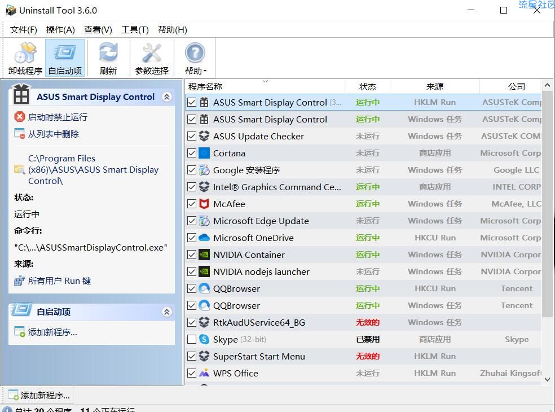Screen dimensions: 555x412
Task: Select the QQBrowser row with Windows 任务
Action: pos(363,305)
